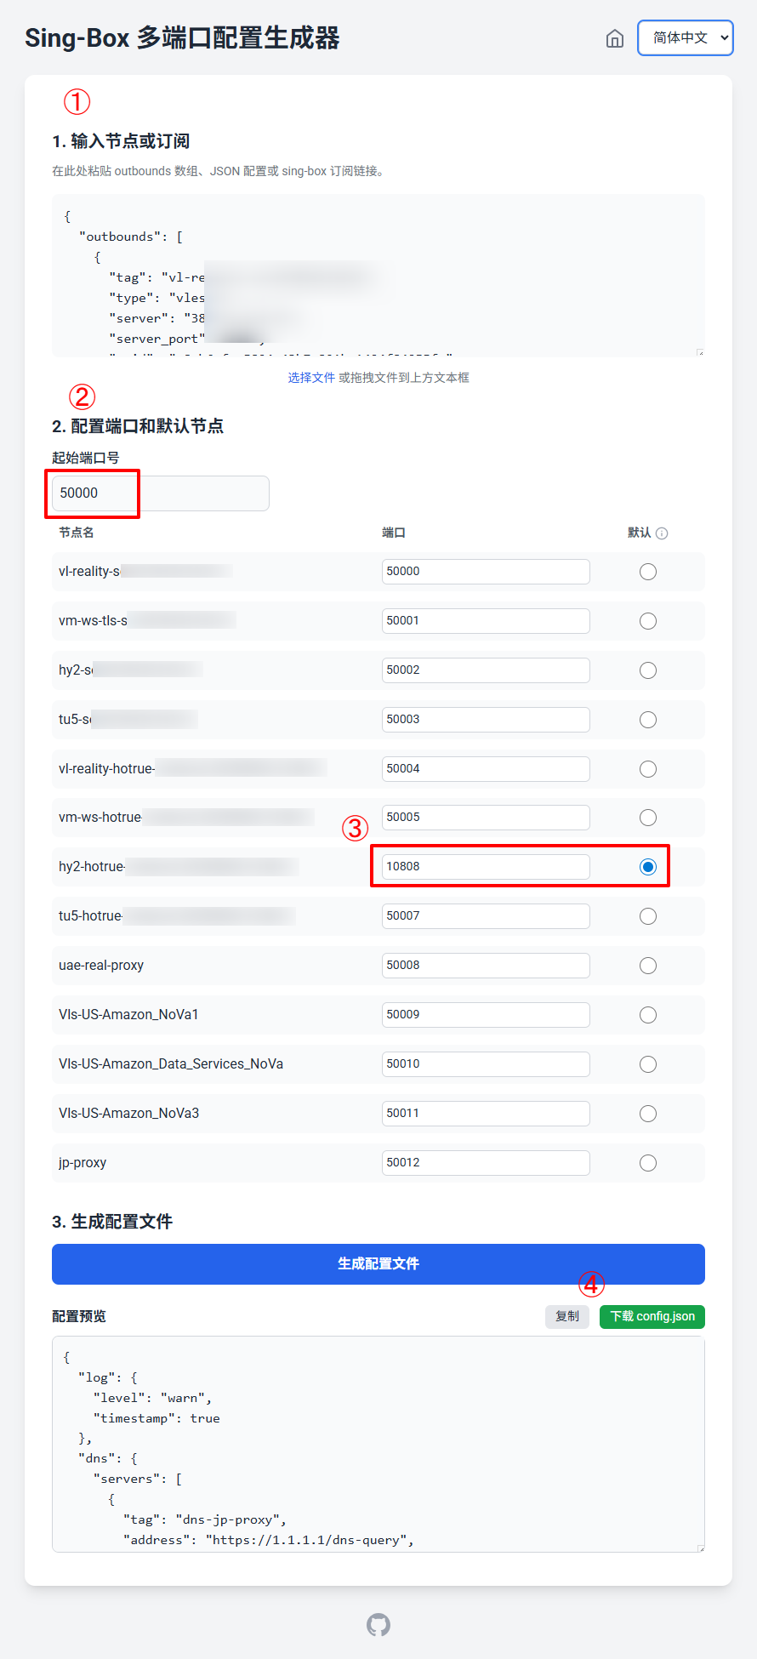
Task: Select Vls-US-Amazon_Data_Services_NoVa default radio
Action: [x=648, y=1064]
